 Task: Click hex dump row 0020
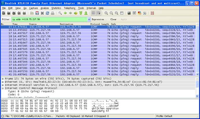(x=60, y=106)
